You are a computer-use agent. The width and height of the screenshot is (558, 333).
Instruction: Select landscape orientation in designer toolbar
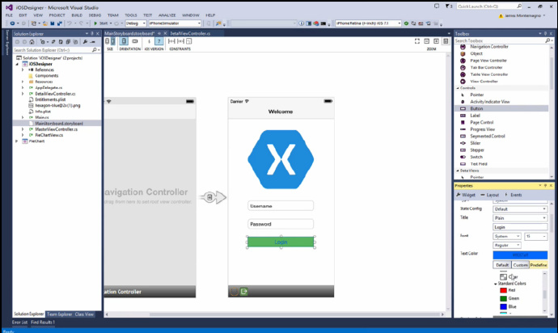tap(135, 41)
